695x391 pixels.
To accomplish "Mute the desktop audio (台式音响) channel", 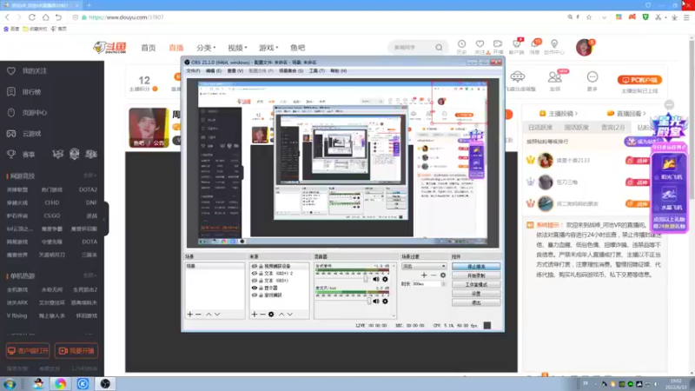I will tap(376, 279).
